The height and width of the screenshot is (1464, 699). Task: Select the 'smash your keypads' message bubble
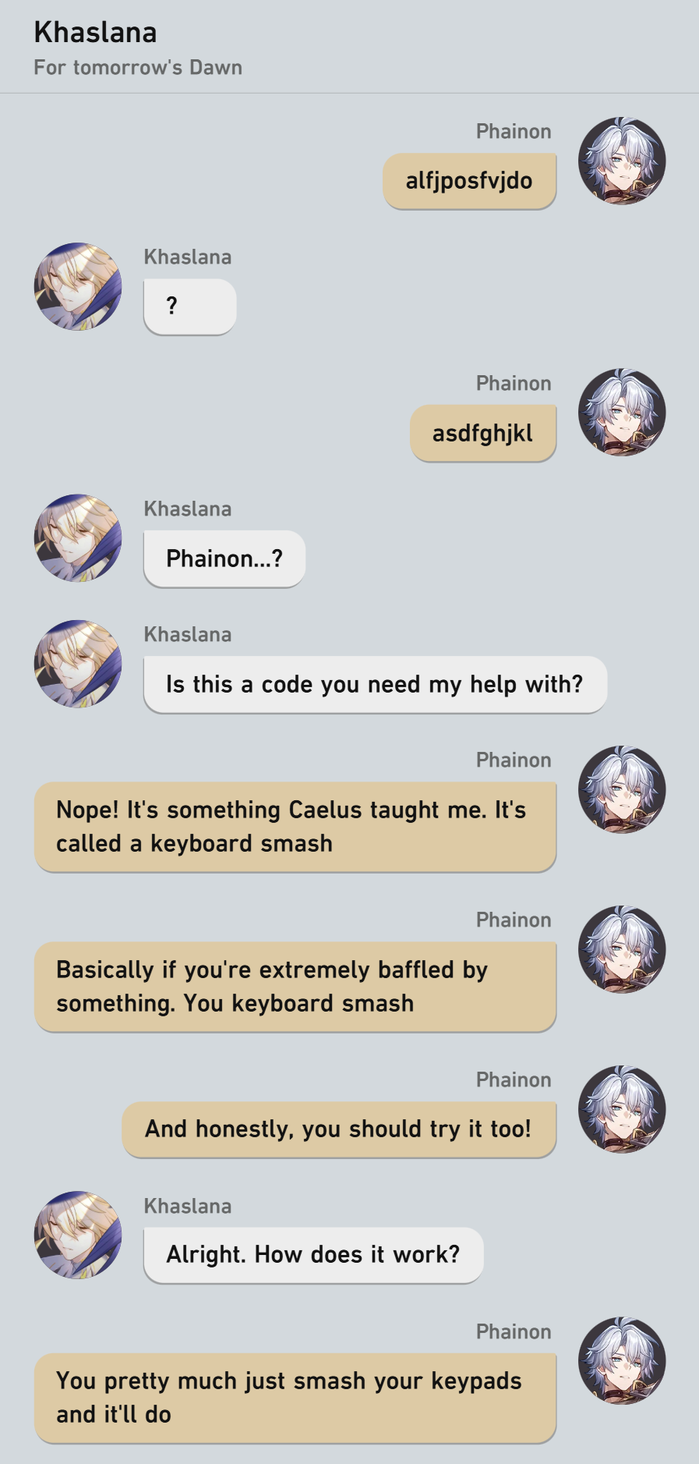click(x=295, y=1398)
